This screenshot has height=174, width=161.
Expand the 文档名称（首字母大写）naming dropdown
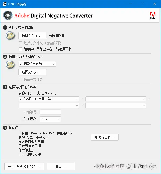click(49, 99)
